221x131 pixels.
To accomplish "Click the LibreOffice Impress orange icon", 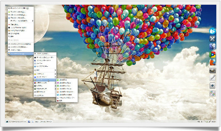I will pos(58,92).
